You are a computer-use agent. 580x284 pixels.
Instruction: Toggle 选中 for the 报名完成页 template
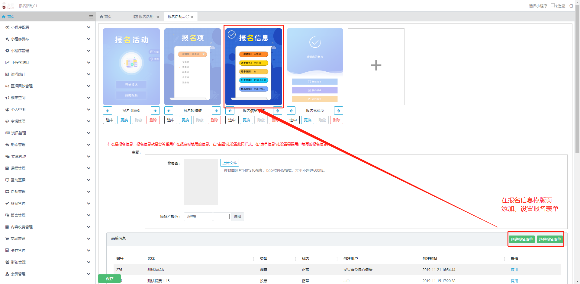293,120
